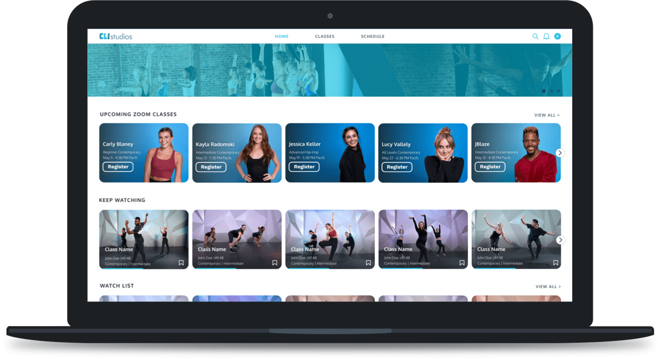Viewport: 660px width, 359px height.
Task: View all Watch List classes
Action: [548, 287]
